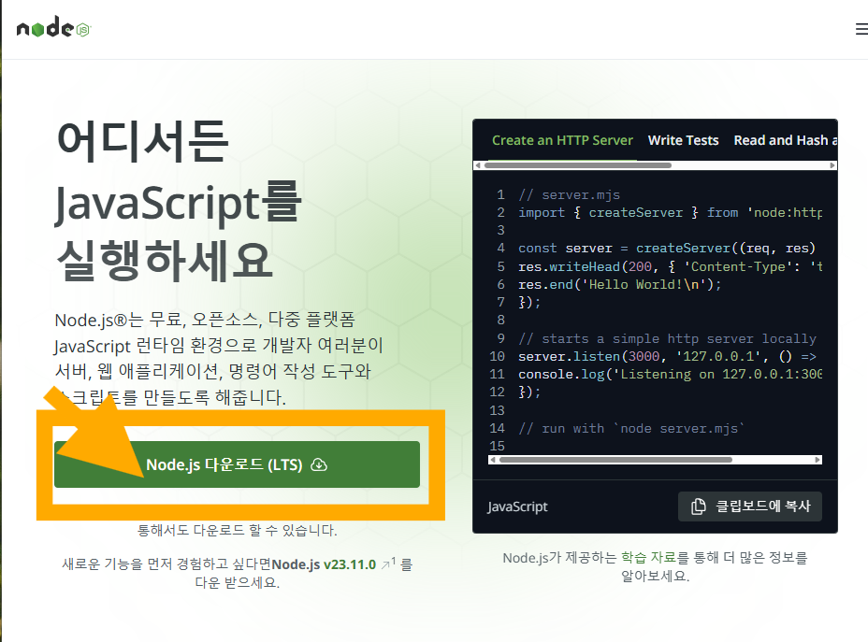Viewport: 868px width, 642px height.
Task: Open the hamburger navigation menu
Action: (861, 29)
